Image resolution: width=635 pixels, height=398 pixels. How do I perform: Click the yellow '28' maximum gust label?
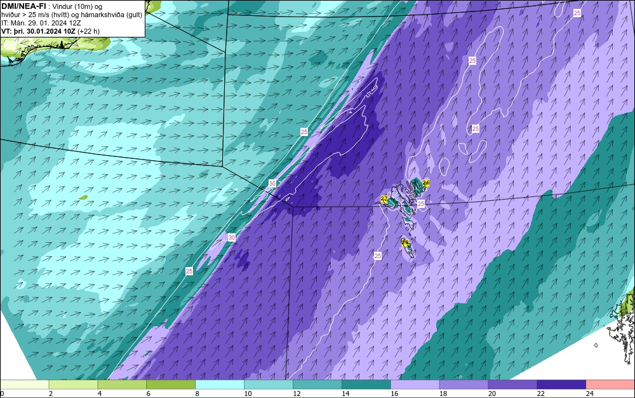pos(404,242)
